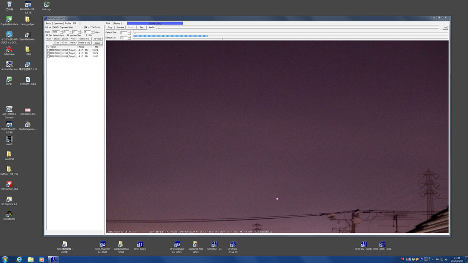Select the IrfanView desktop icon

click(x=9, y=51)
